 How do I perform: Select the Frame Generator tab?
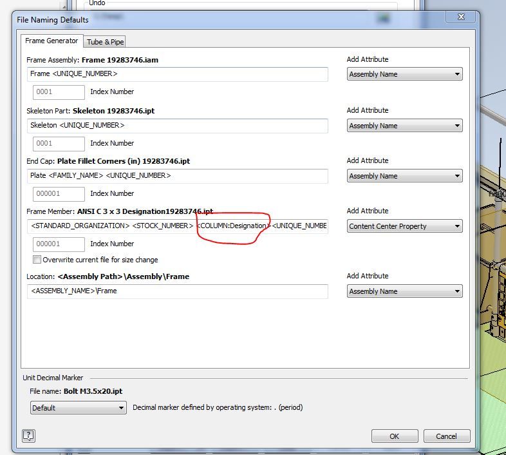[52, 41]
